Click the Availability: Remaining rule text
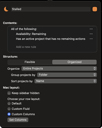Image resolution: width=102 pixels, height=128 pixels. click(x=31, y=34)
